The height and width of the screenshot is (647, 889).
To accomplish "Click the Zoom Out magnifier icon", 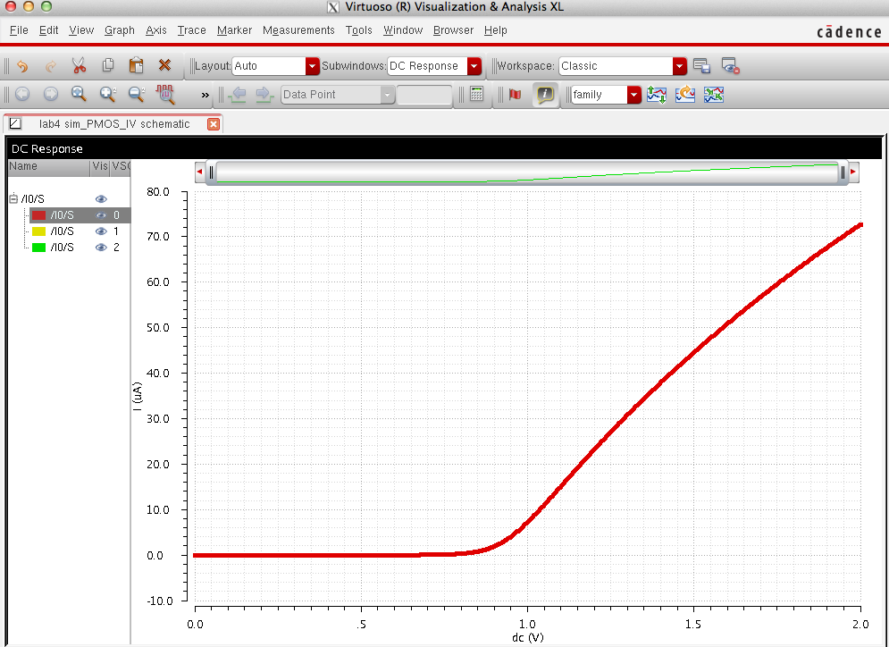I will (137, 94).
